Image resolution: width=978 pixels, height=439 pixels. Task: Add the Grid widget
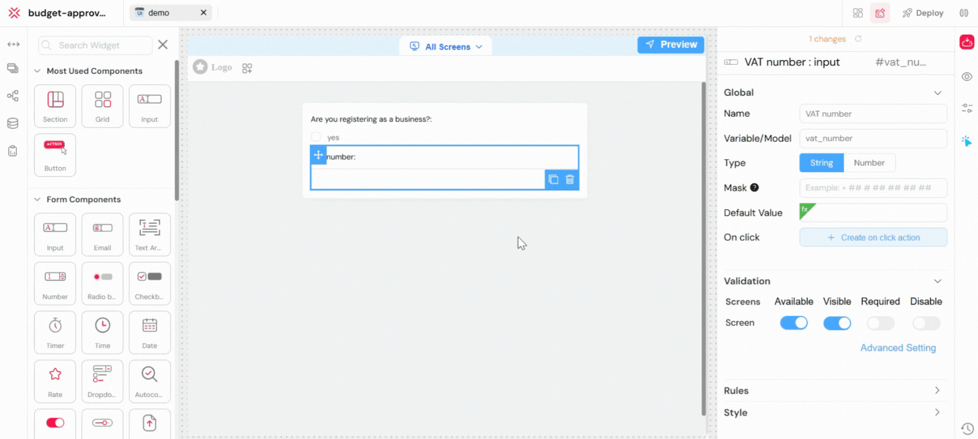point(102,106)
